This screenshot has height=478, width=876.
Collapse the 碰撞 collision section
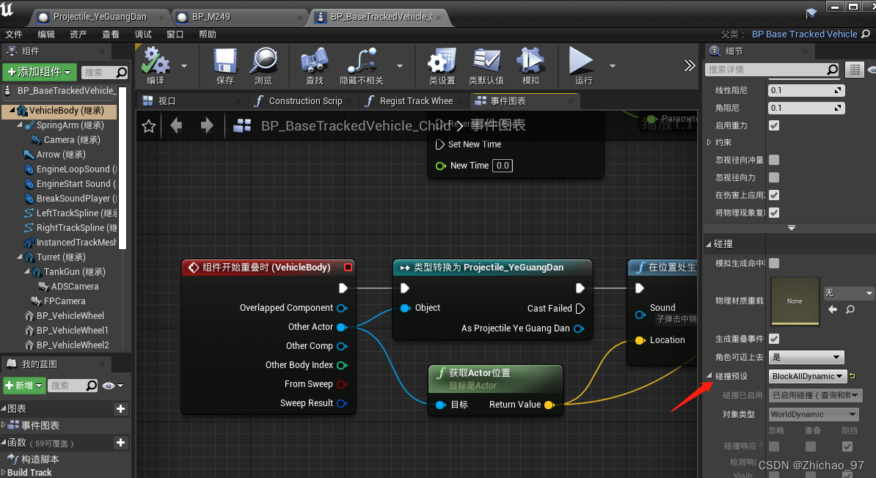point(709,244)
